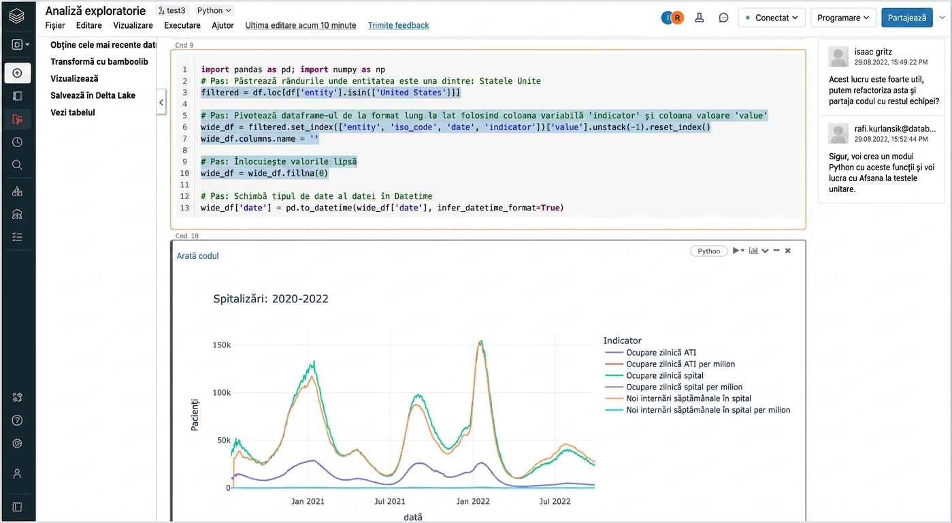Open the Vizualizare menu

coord(133,25)
